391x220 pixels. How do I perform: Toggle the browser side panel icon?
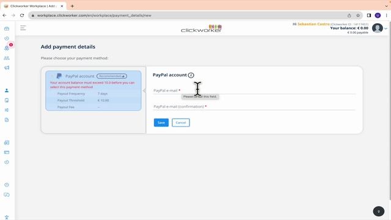coord(369,15)
